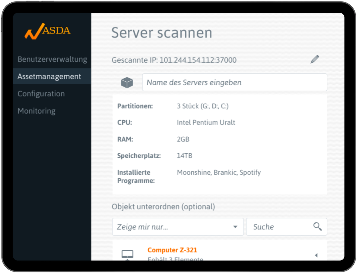The height and width of the screenshot is (273, 357).
Task: Click the filter dropdown's caret arrow
Action: (x=235, y=227)
